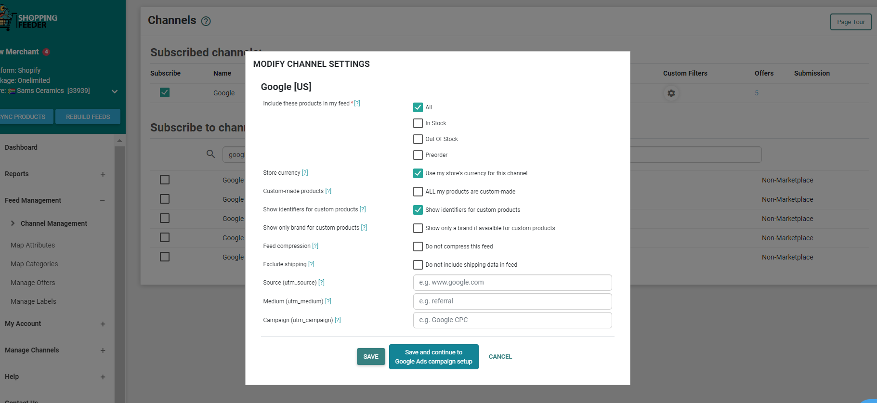877x403 pixels.
Task: Check Show only a brand if available
Action: [x=418, y=228]
